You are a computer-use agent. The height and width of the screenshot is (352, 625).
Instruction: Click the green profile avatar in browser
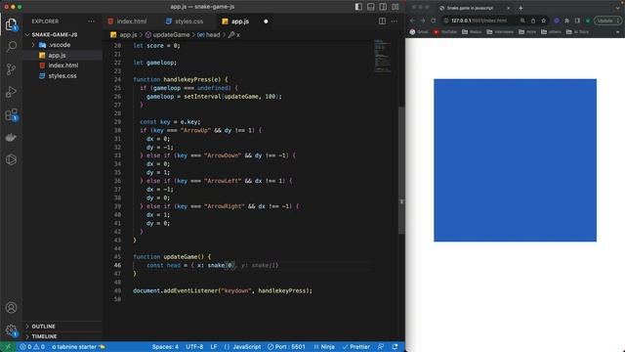pyautogui.click(x=588, y=21)
